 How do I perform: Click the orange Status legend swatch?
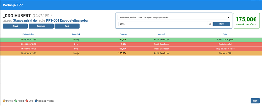[4, 101]
